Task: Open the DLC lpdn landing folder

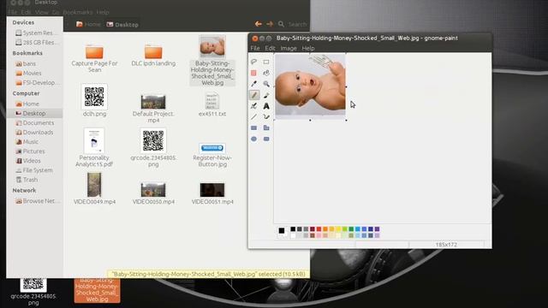Action: tap(153, 56)
